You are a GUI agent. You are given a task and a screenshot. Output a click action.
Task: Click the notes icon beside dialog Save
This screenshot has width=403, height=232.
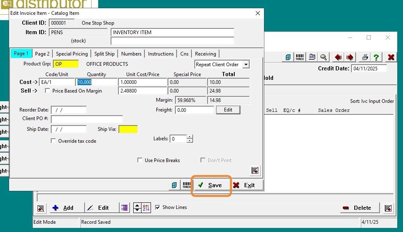(x=174, y=185)
